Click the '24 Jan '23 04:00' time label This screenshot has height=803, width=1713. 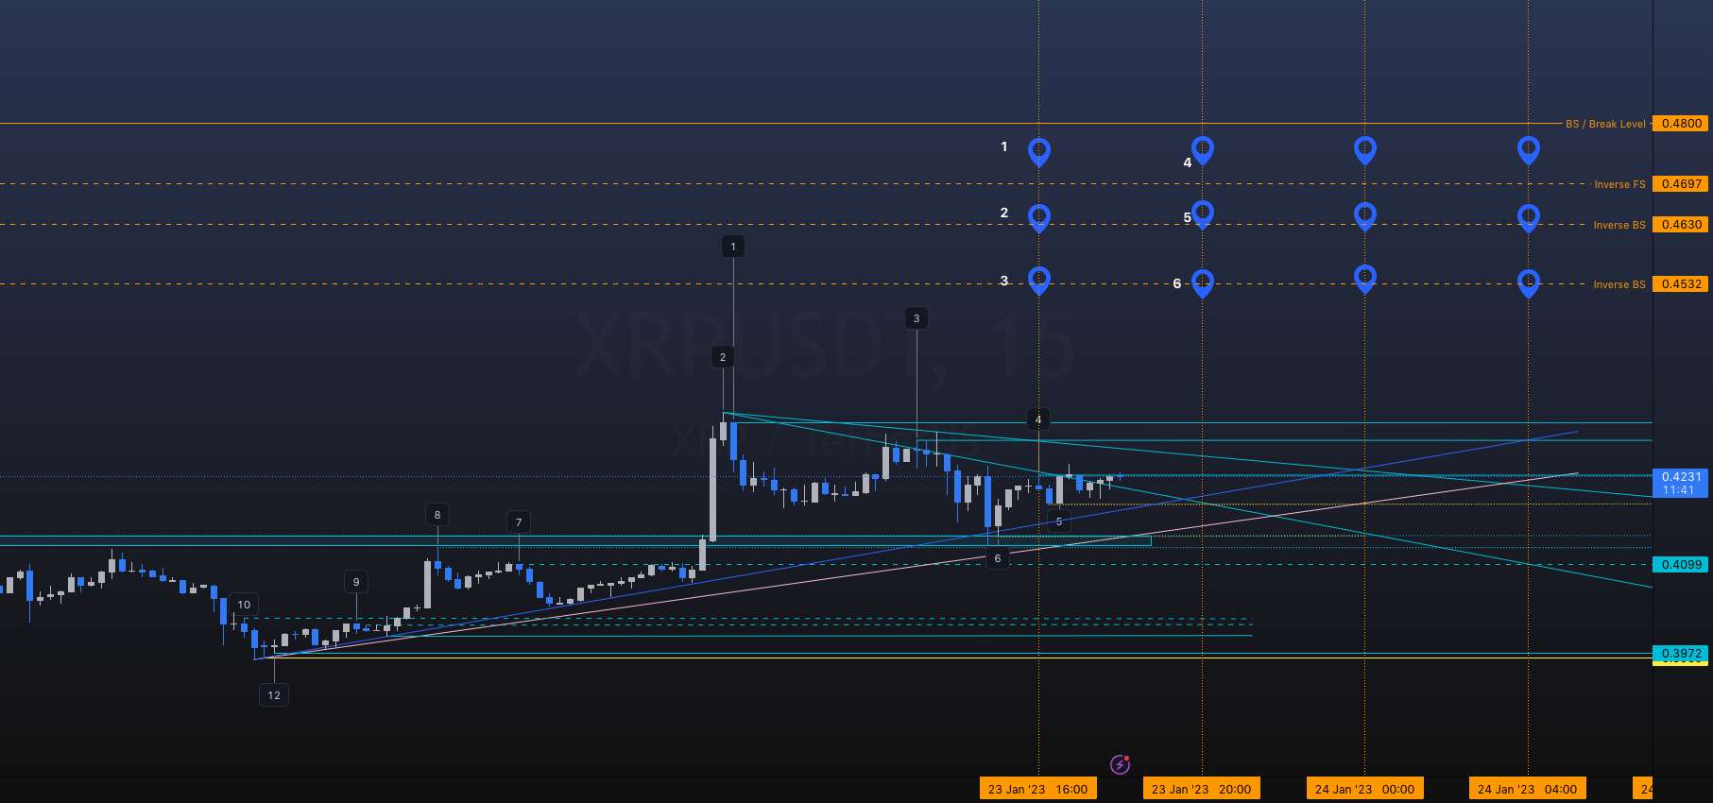[x=1527, y=789]
